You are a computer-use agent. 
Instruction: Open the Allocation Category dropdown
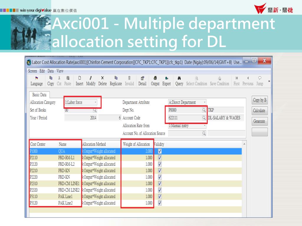[x=95, y=102]
